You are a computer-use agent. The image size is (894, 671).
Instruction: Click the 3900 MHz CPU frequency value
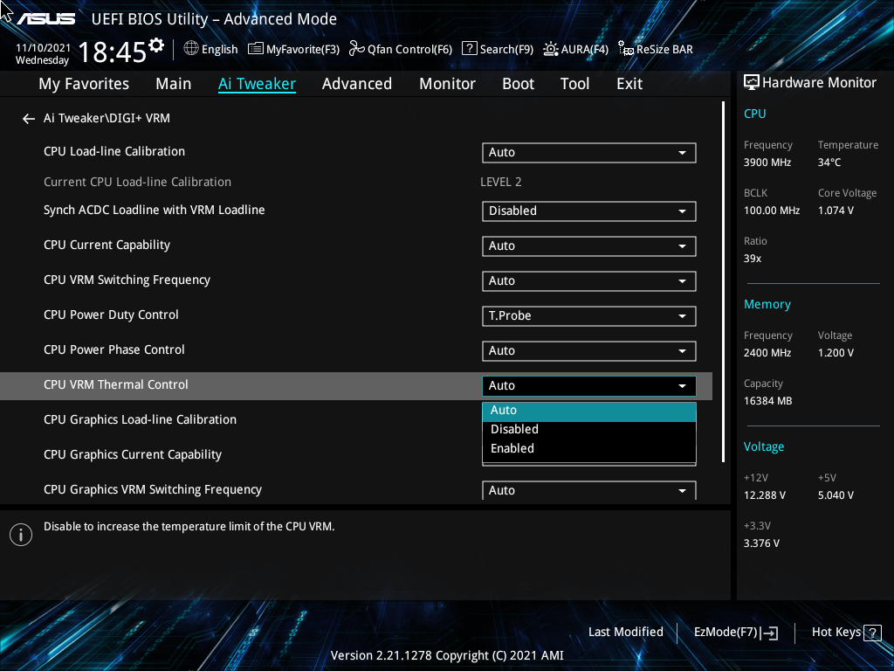click(x=767, y=163)
